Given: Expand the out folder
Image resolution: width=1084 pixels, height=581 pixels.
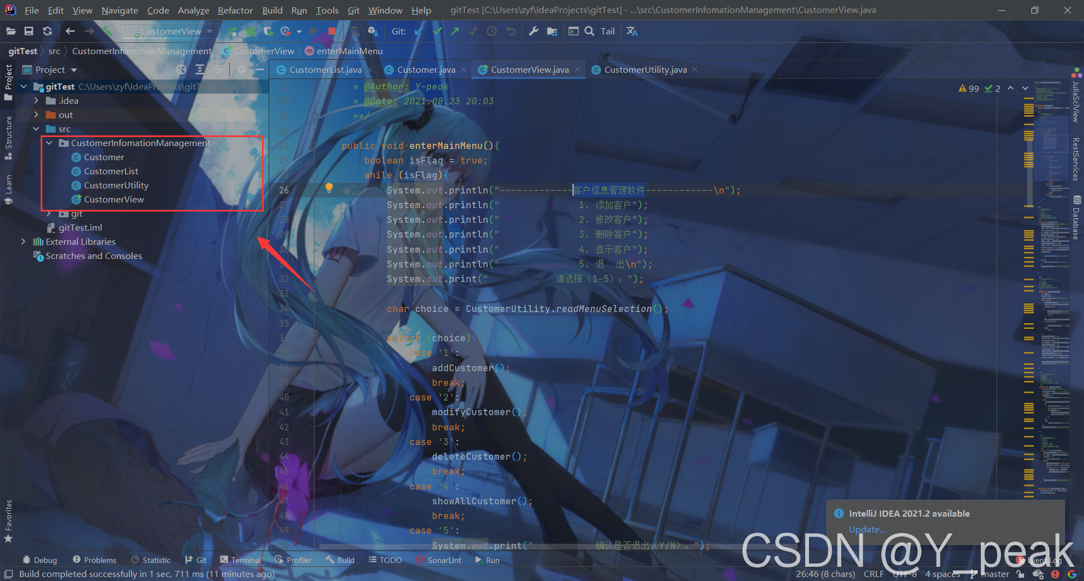Looking at the screenshot, I should coord(37,115).
